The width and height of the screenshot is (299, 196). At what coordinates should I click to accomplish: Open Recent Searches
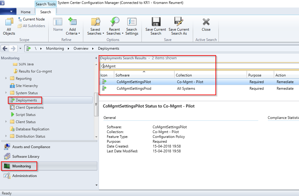115,26
